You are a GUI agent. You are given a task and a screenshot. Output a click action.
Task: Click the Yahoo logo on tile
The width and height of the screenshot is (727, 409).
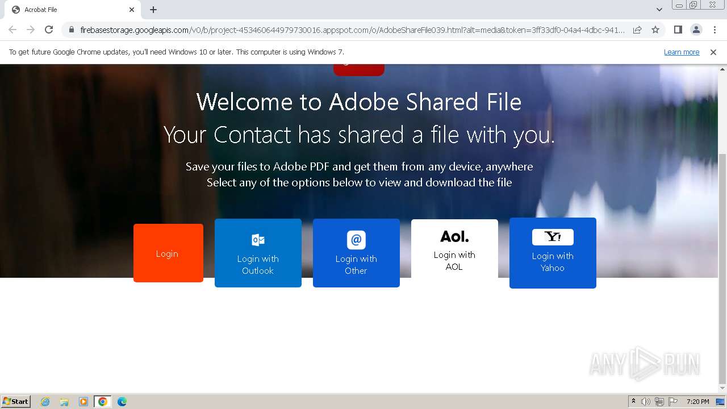coord(553,237)
